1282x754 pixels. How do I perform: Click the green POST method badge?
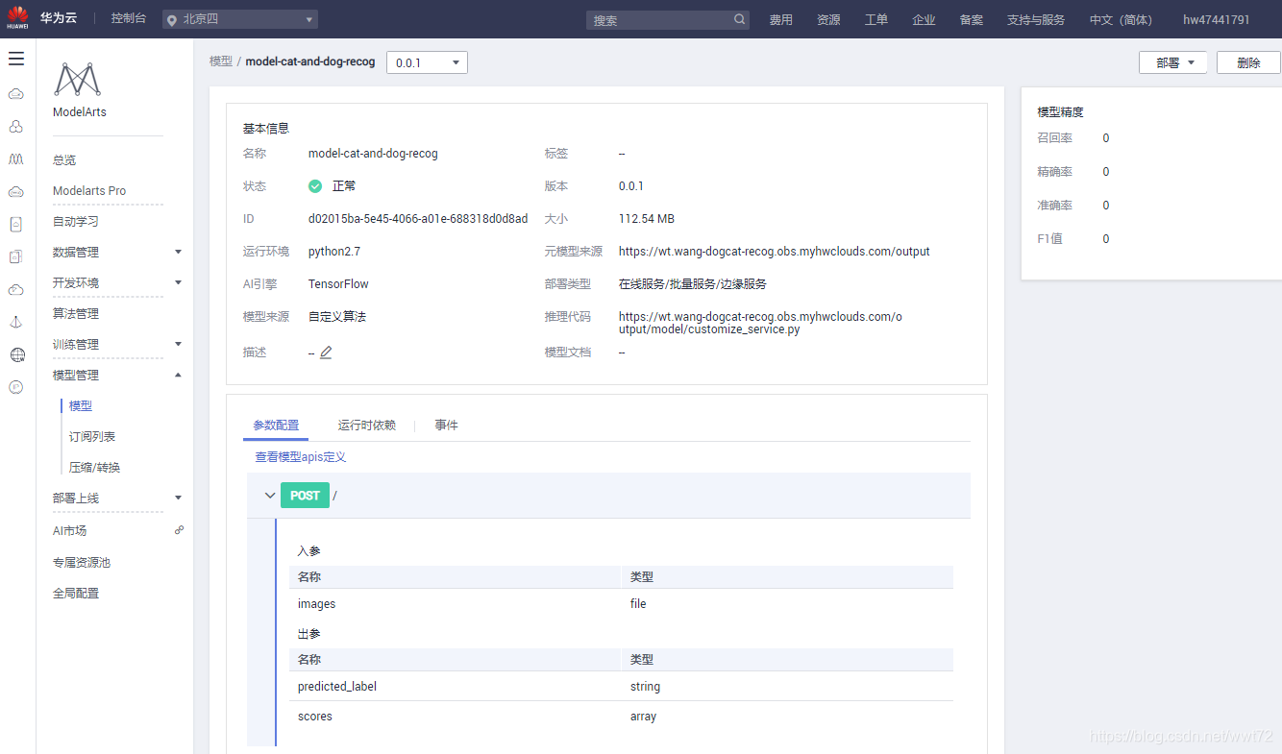pos(305,496)
